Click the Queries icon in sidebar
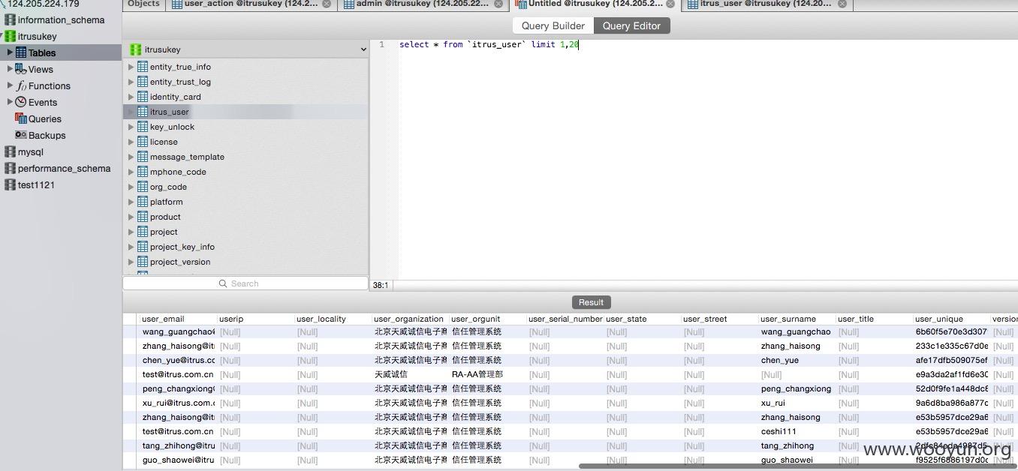Viewport: 1018px width, 471px height. point(21,118)
